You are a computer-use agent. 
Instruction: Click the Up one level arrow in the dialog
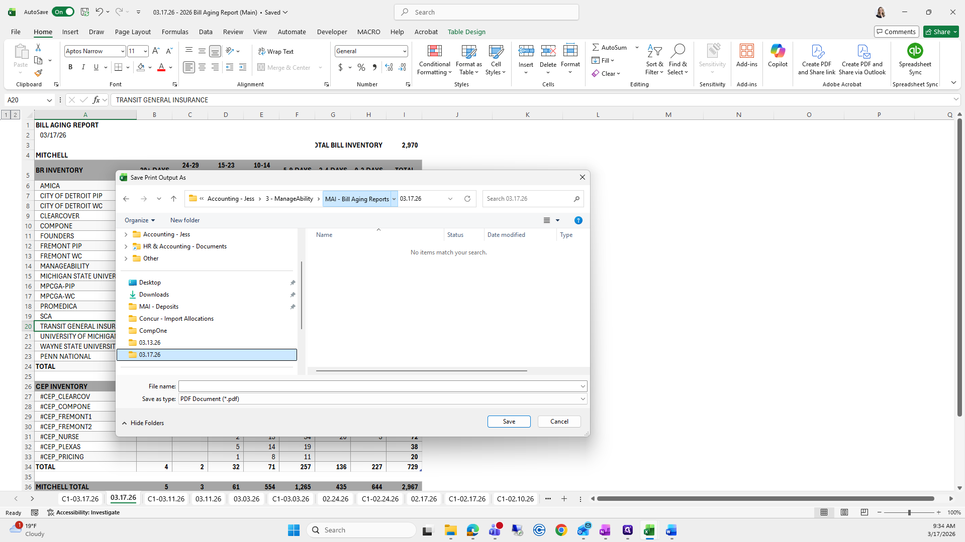click(173, 199)
